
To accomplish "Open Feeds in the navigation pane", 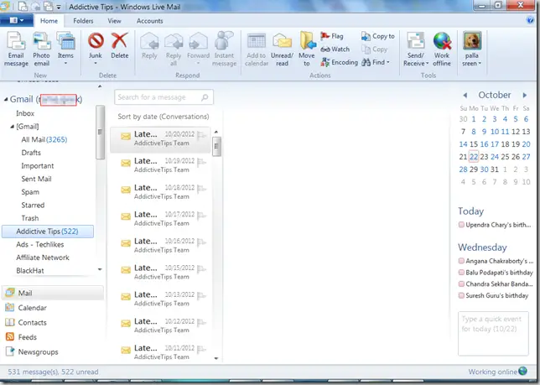I will pos(28,337).
